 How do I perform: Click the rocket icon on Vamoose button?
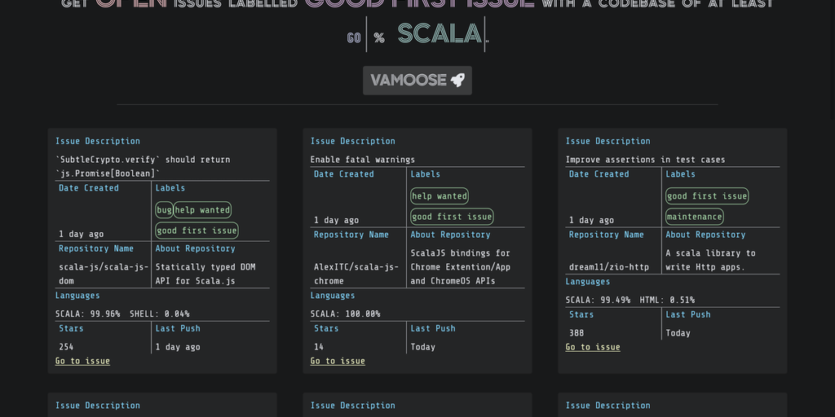coord(458,80)
